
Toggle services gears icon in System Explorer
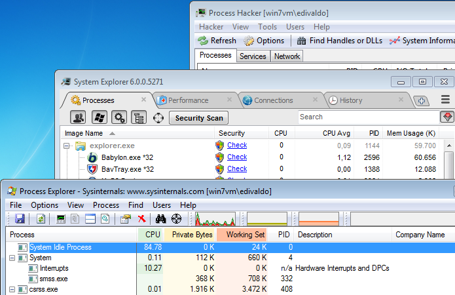point(119,117)
